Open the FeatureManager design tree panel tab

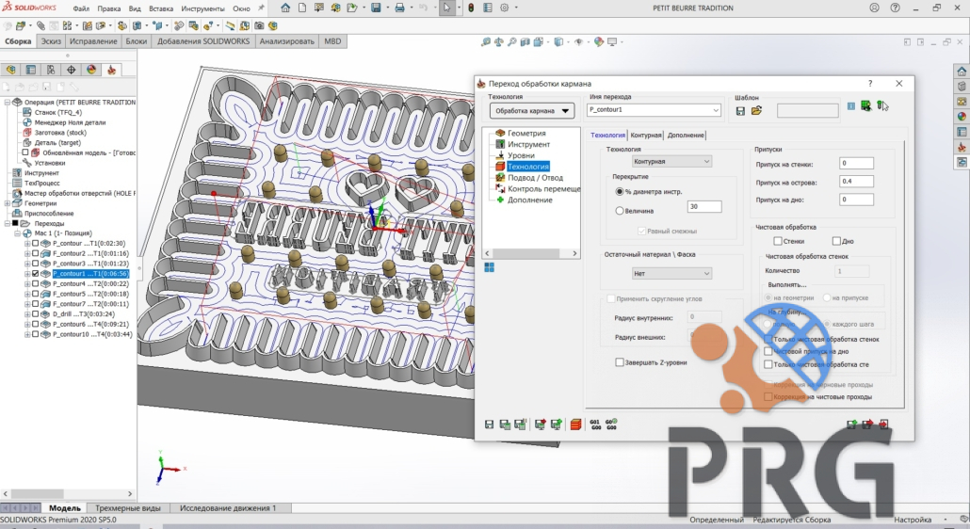click(11, 70)
